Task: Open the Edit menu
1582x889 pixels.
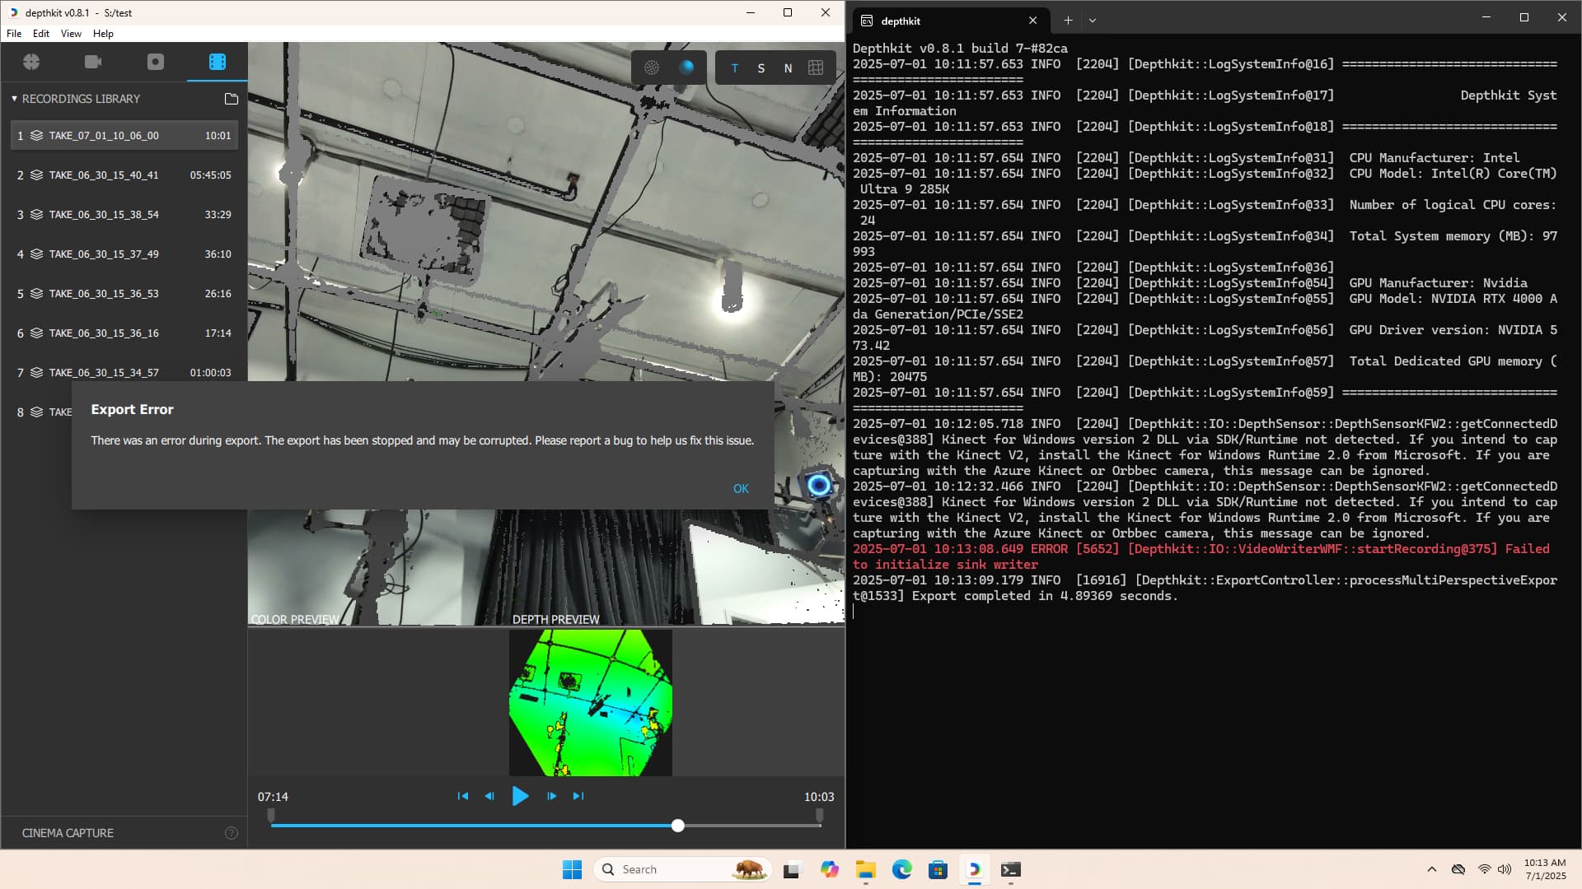Action: [x=41, y=34]
